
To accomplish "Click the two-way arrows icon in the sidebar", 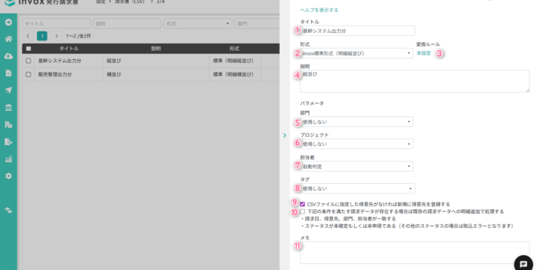I will (x=8, y=210).
